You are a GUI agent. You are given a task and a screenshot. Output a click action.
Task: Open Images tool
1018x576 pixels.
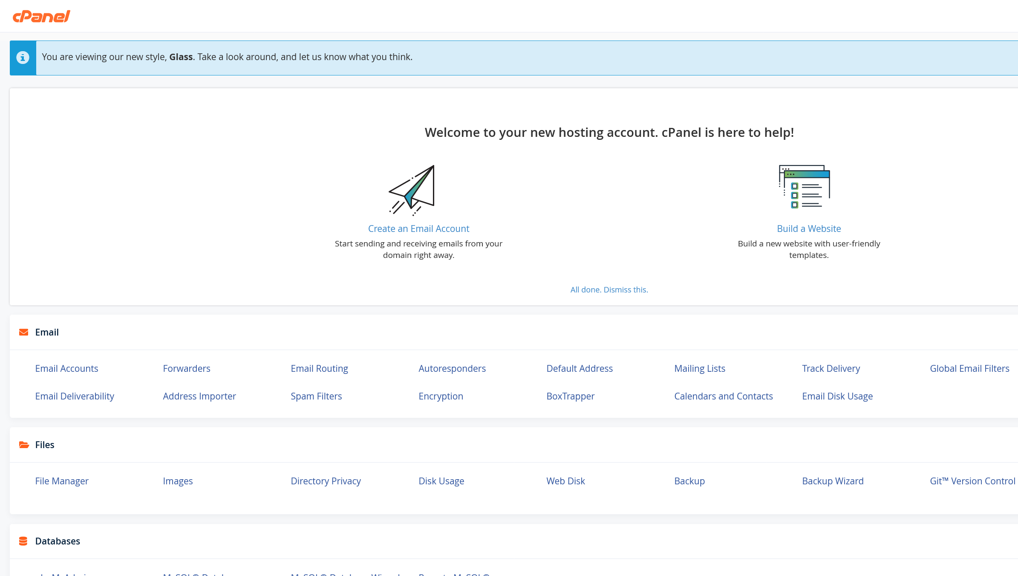point(178,481)
